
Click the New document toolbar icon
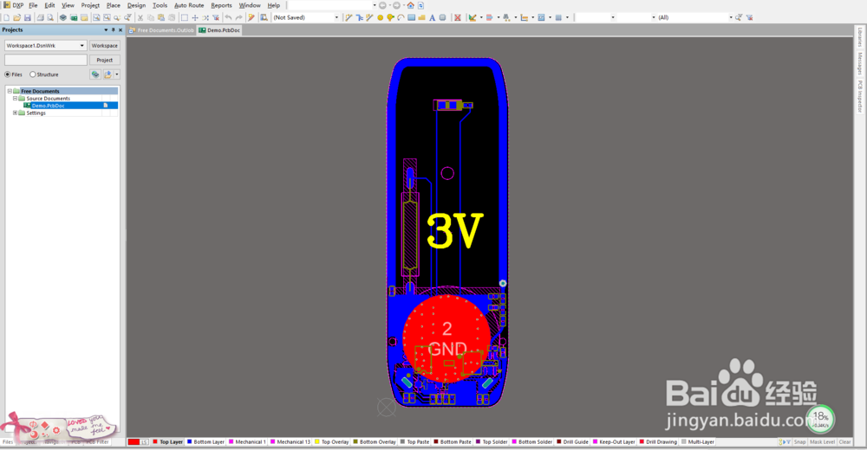pyautogui.click(x=7, y=17)
